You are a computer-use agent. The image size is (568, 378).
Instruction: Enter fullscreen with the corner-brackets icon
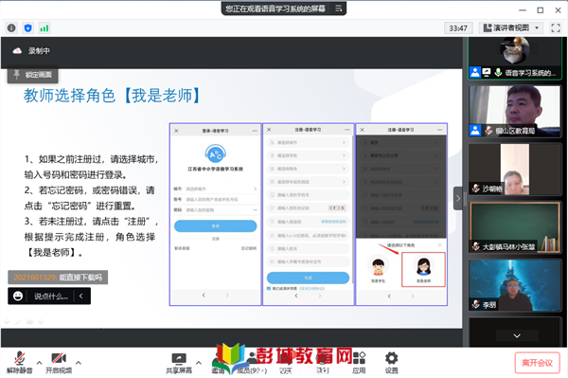[x=556, y=27]
